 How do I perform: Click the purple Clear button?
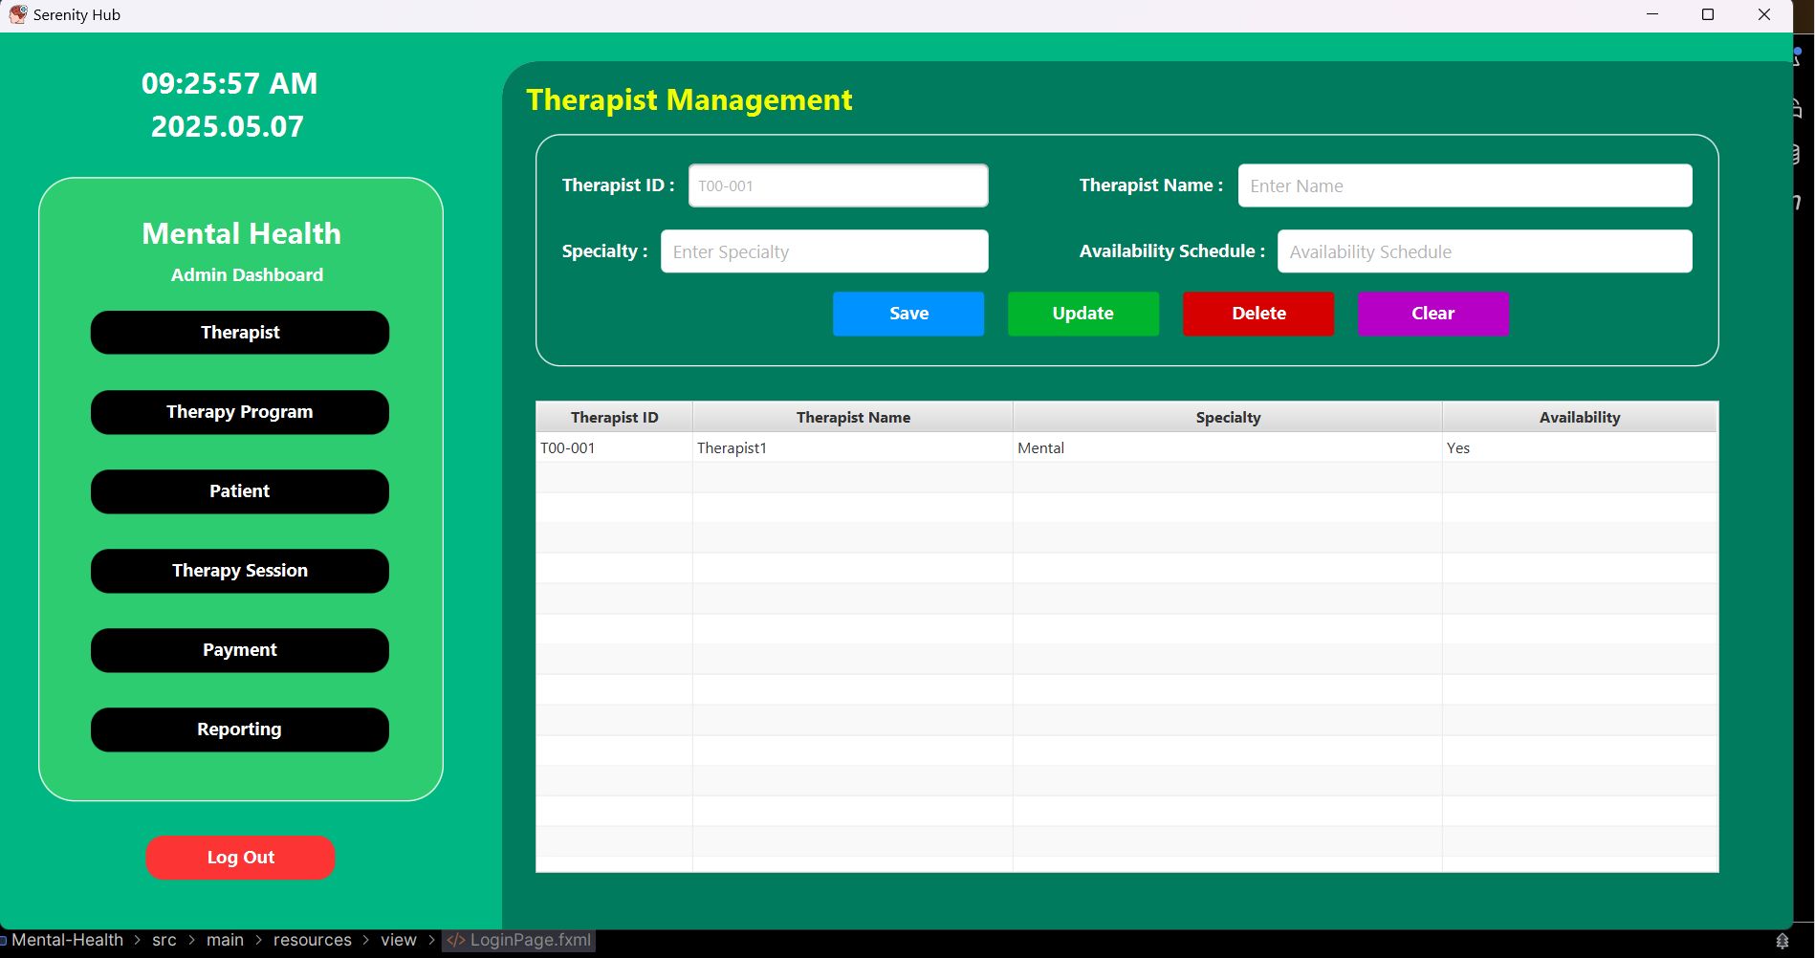tap(1432, 314)
